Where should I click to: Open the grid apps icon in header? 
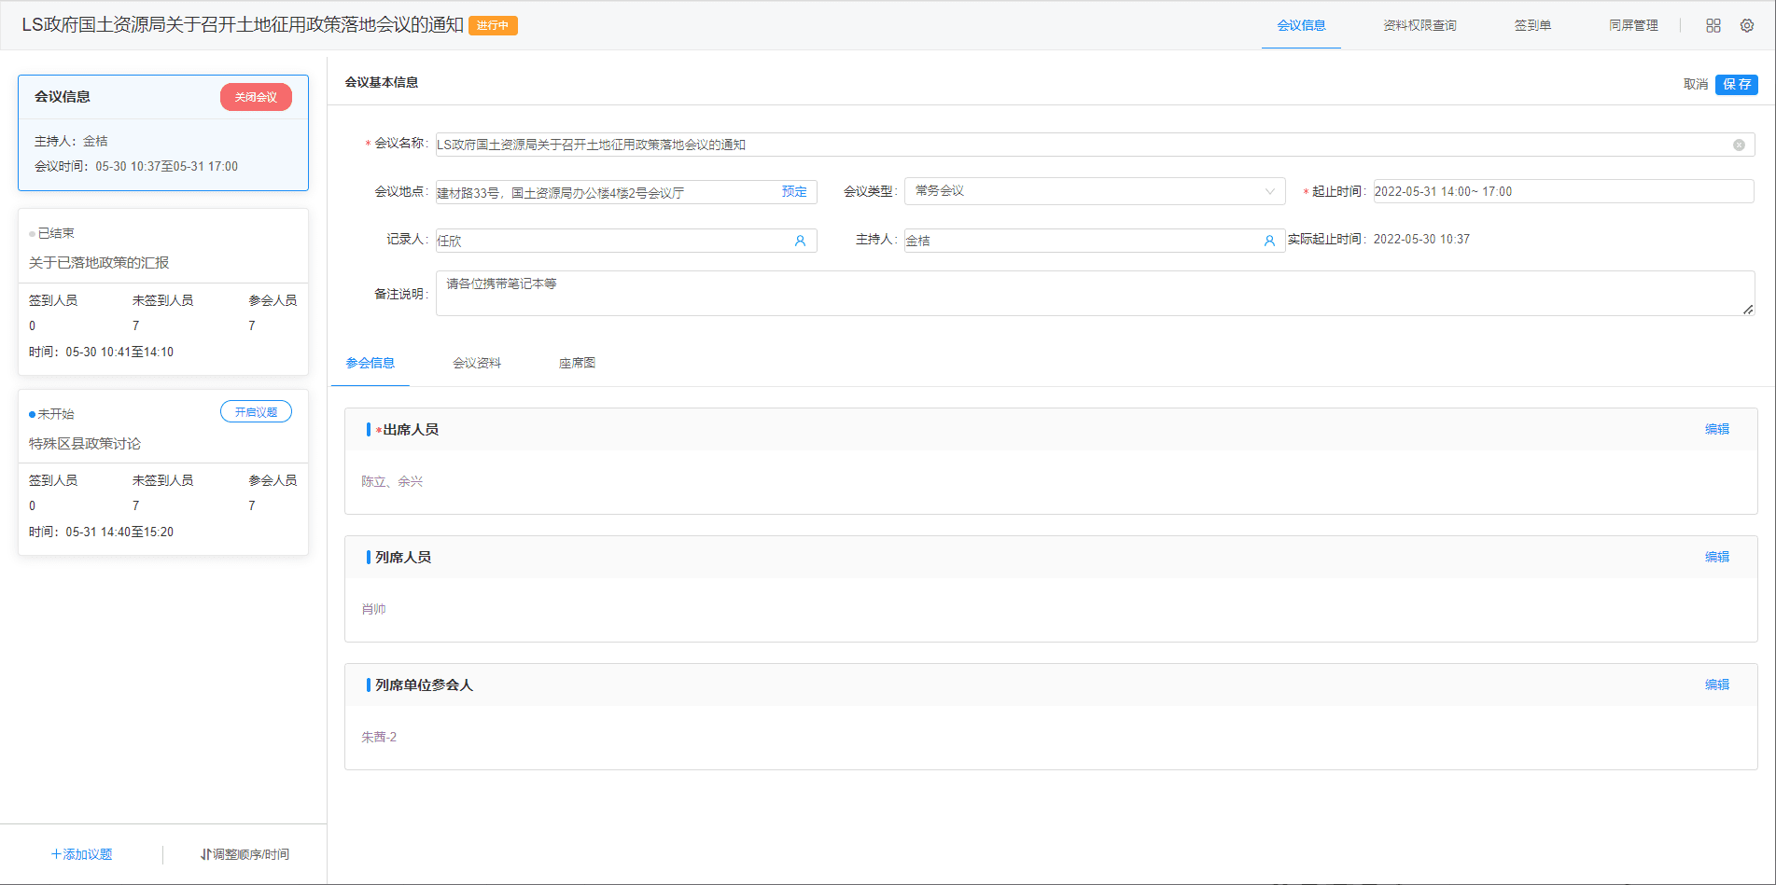(x=1713, y=26)
